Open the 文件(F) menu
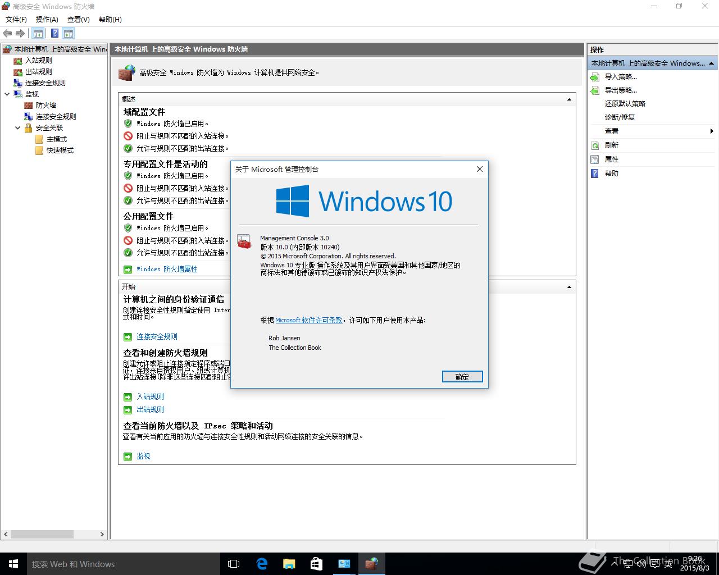719x575 pixels. [x=16, y=19]
